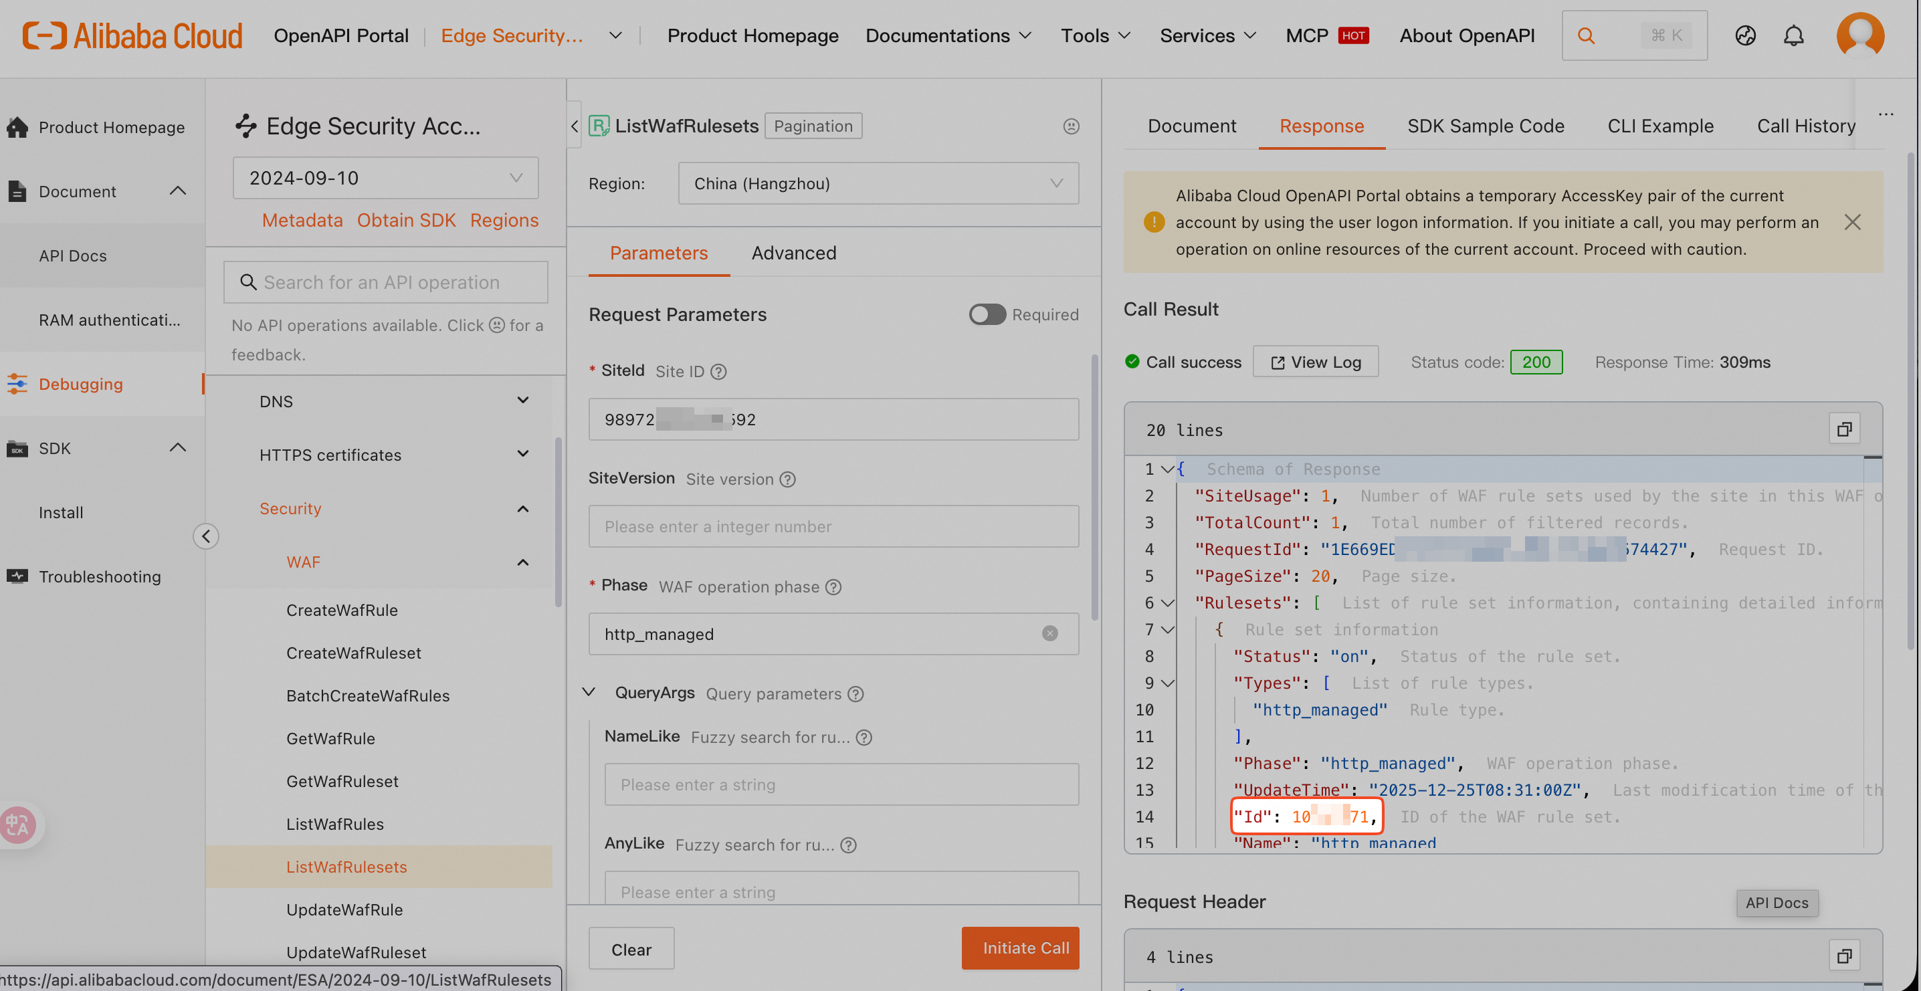Click the Metadata link
The width and height of the screenshot is (1921, 991).
click(302, 221)
